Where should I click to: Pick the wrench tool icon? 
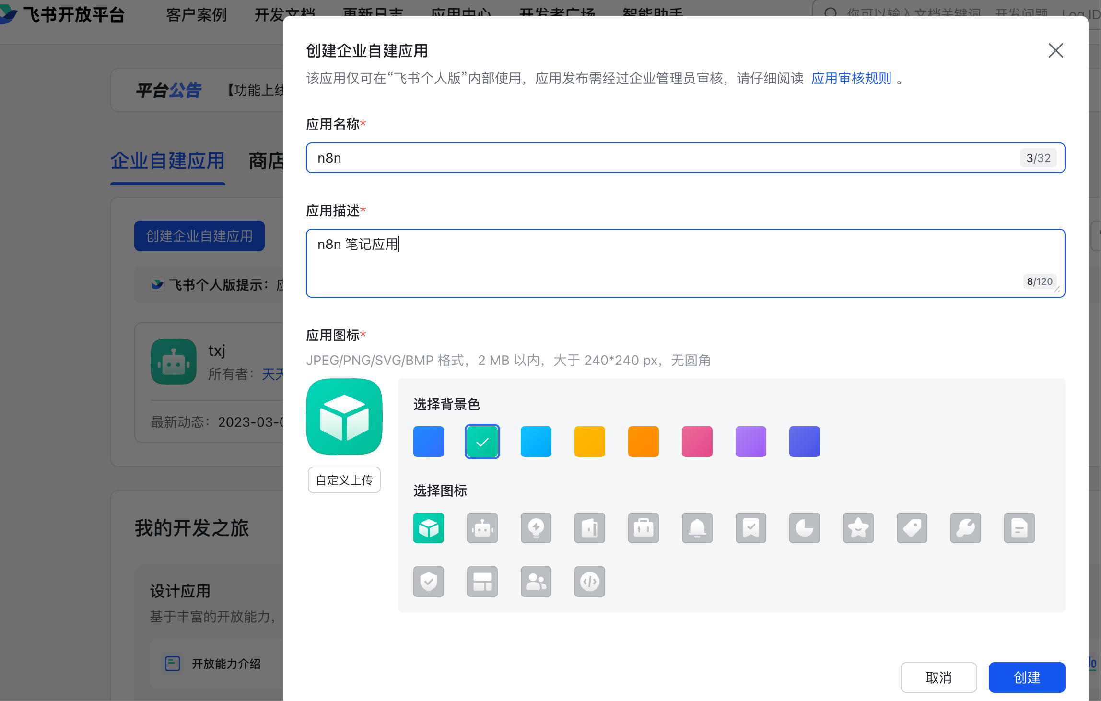tap(965, 528)
